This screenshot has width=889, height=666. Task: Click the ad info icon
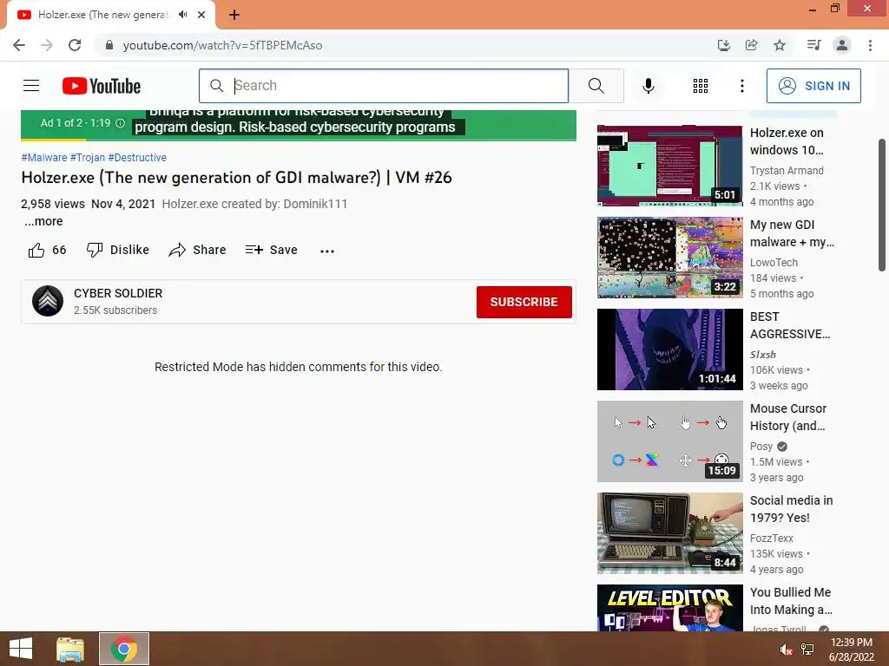(x=120, y=123)
